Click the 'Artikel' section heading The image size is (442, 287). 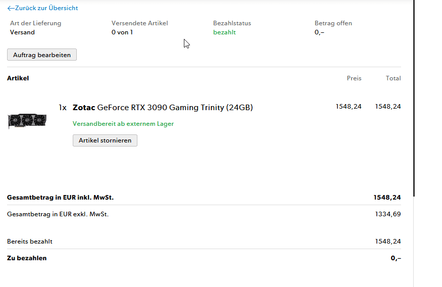[x=18, y=78]
